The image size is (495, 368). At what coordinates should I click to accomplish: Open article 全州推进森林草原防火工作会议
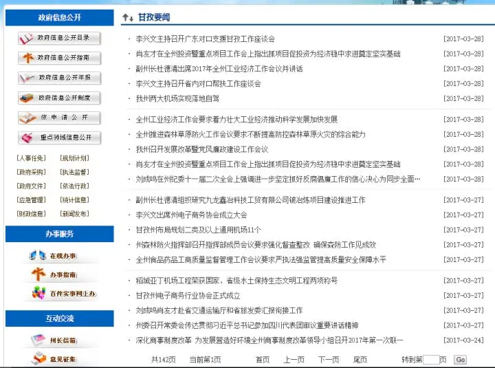coord(250,134)
